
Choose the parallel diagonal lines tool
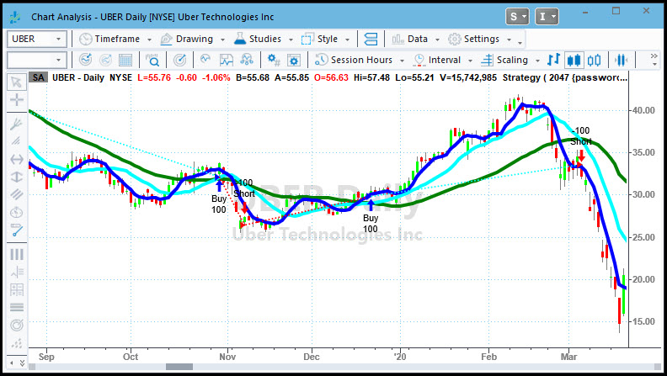17,194
